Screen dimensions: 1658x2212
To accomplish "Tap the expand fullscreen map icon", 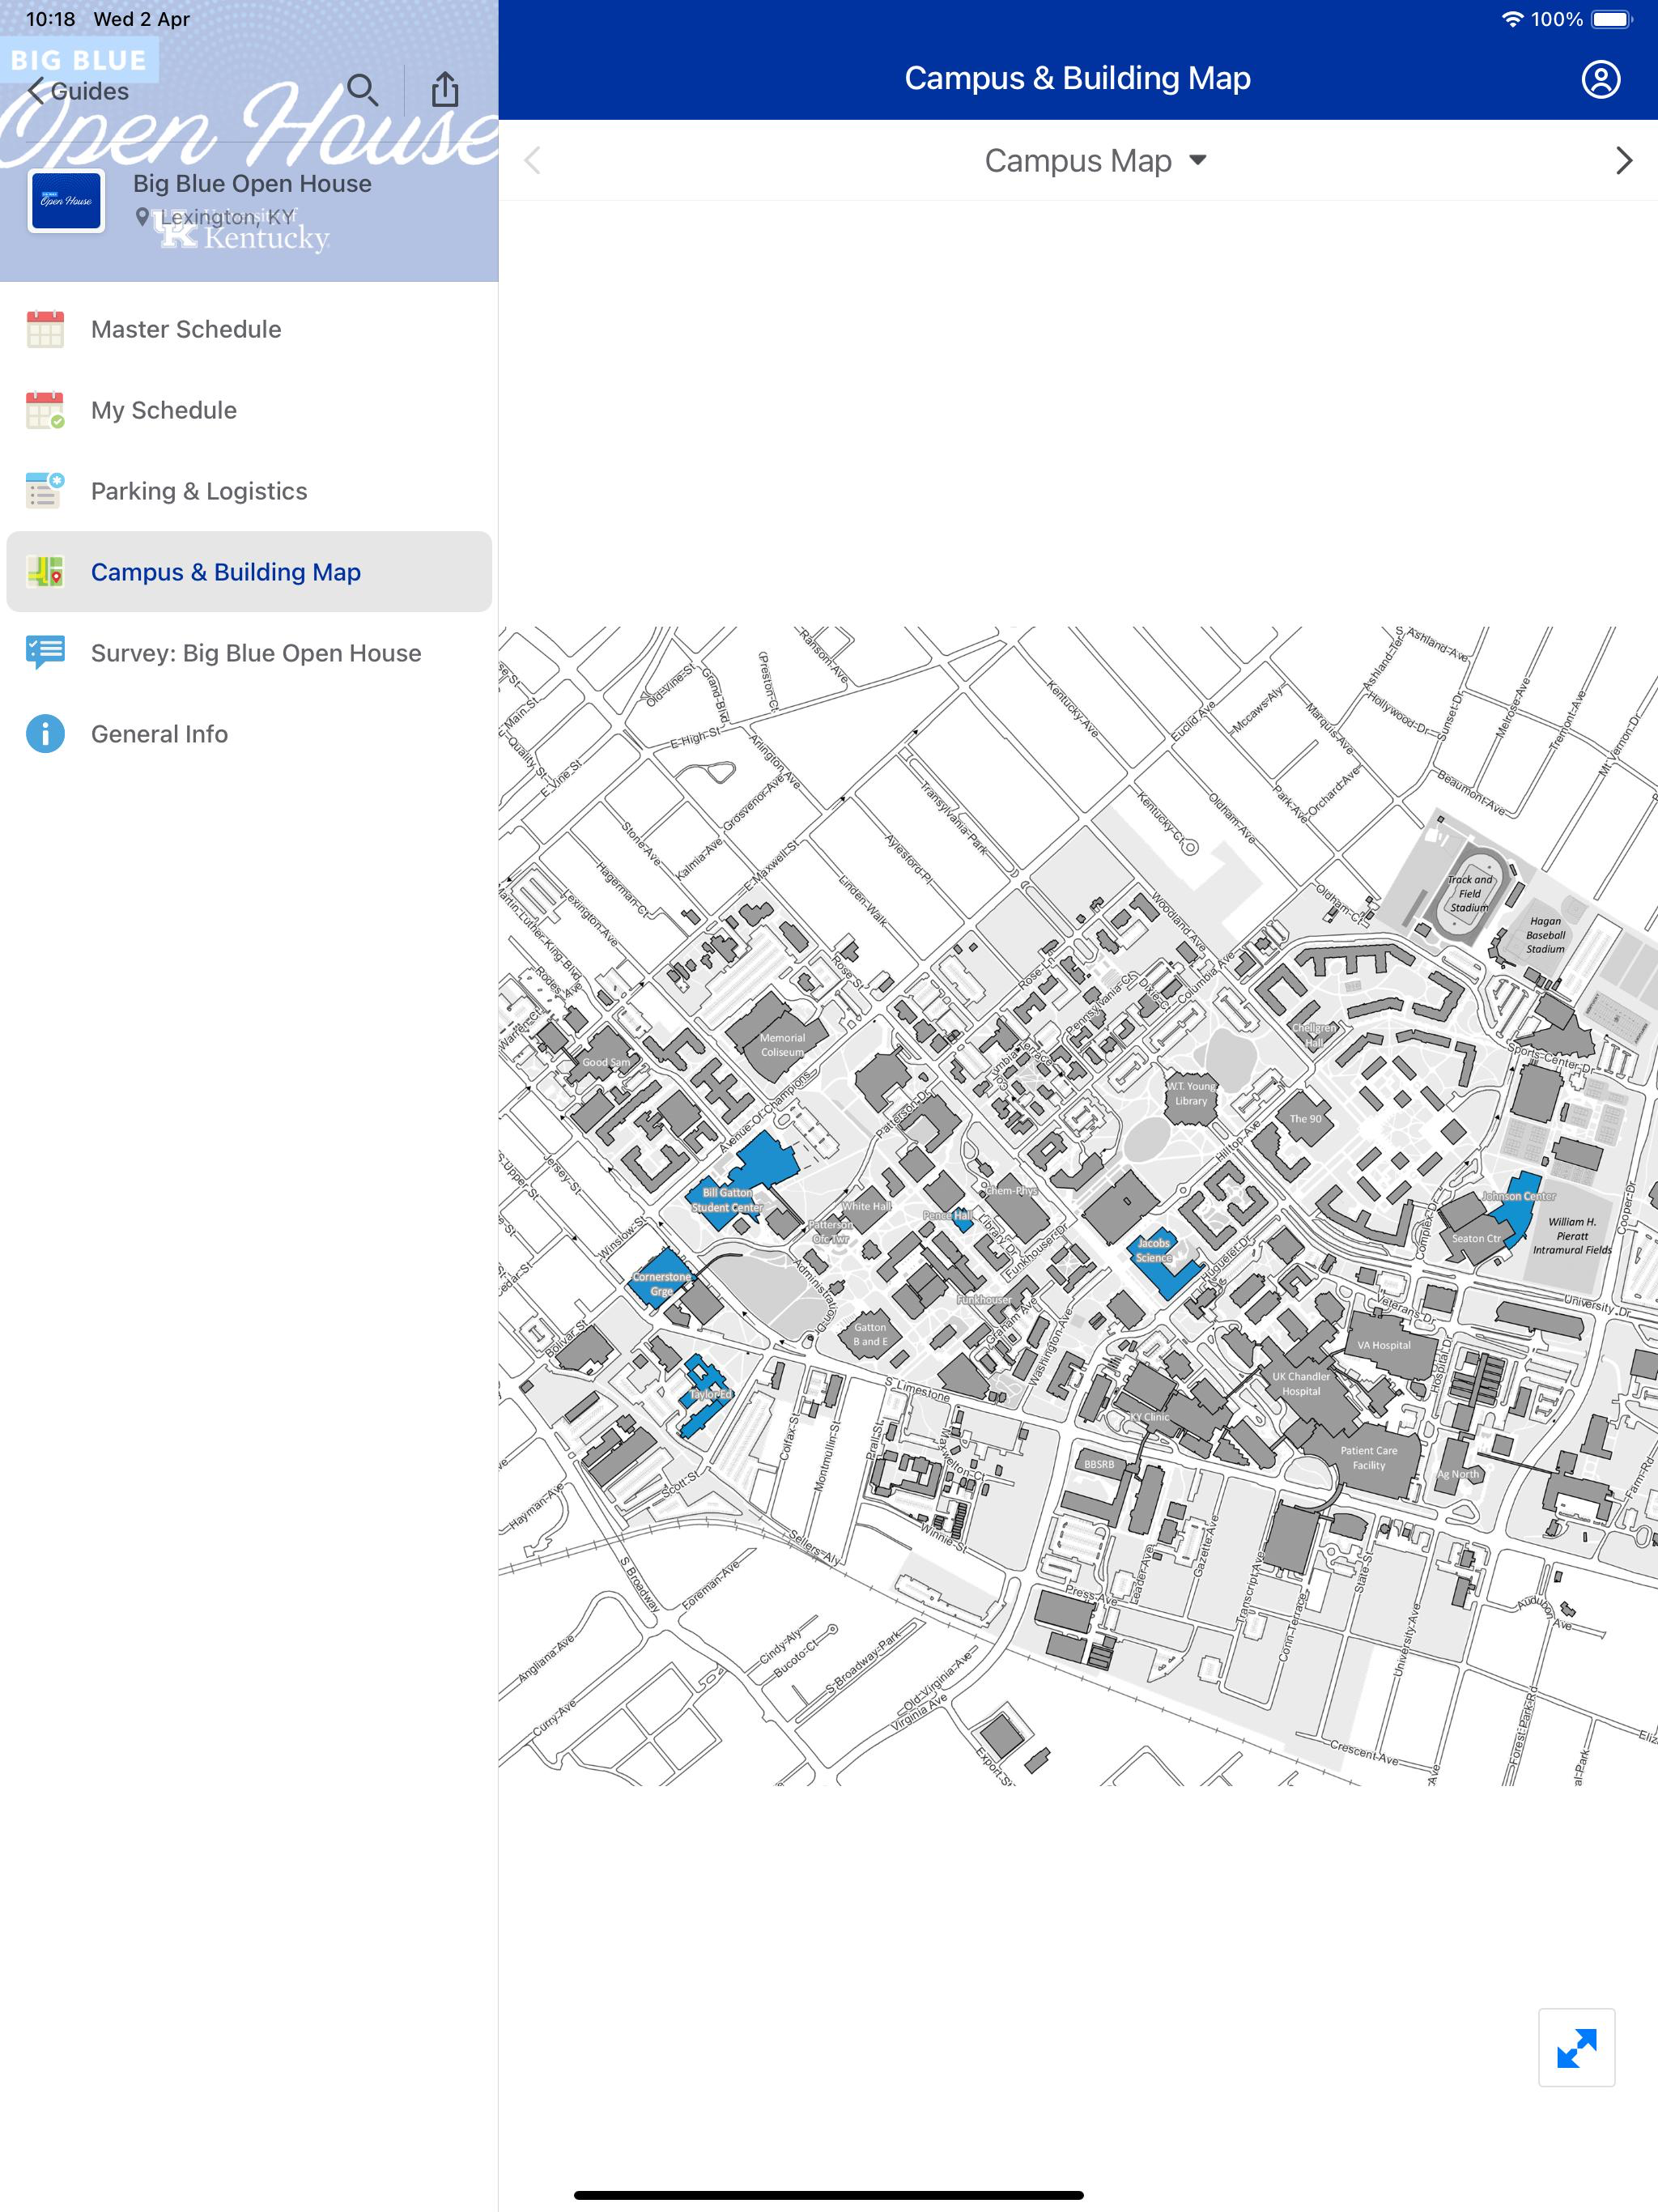I will (1576, 2047).
